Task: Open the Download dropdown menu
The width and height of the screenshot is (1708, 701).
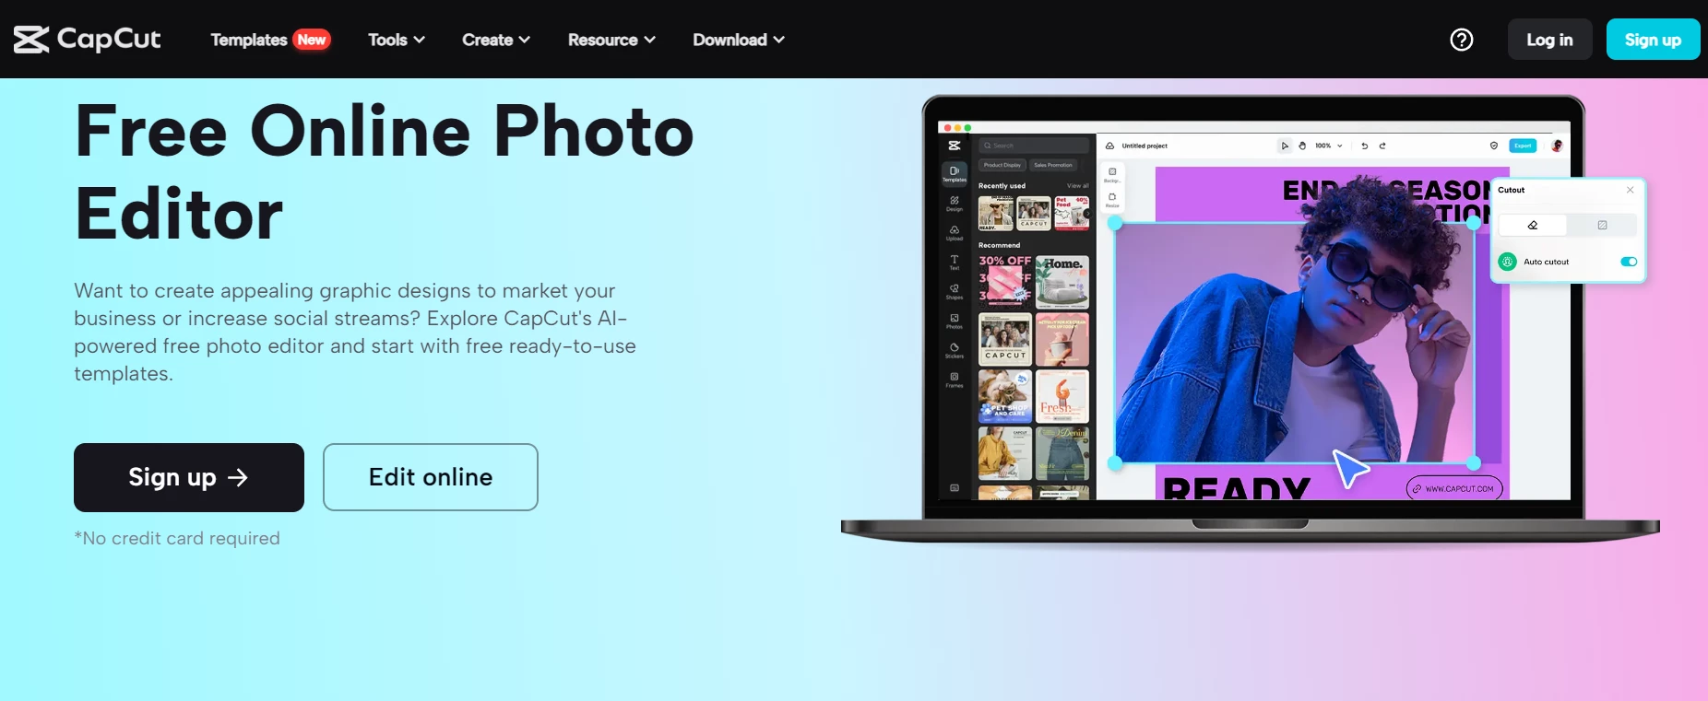Action: coord(739,40)
